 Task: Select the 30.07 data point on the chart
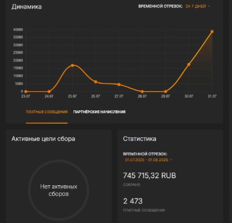[x=189, y=65]
